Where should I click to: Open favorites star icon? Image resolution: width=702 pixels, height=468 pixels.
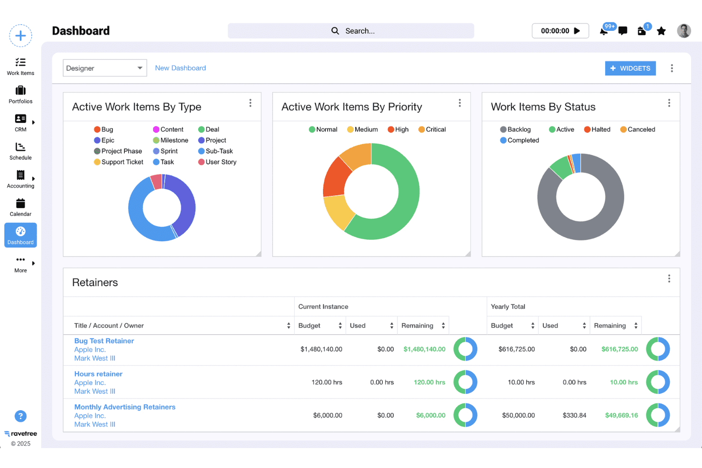click(x=661, y=31)
